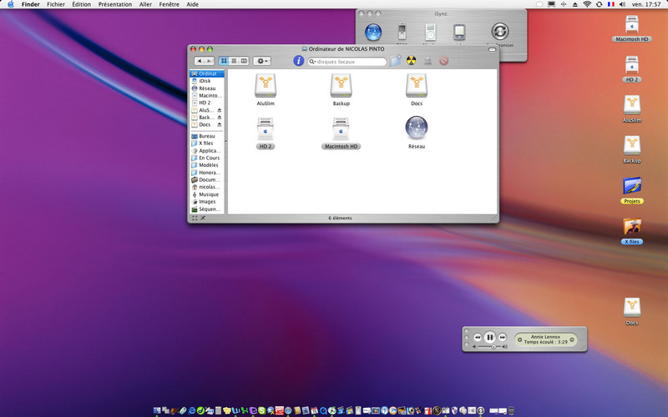Go back in the Finder window
The width and height of the screenshot is (668, 417).
click(200, 61)
